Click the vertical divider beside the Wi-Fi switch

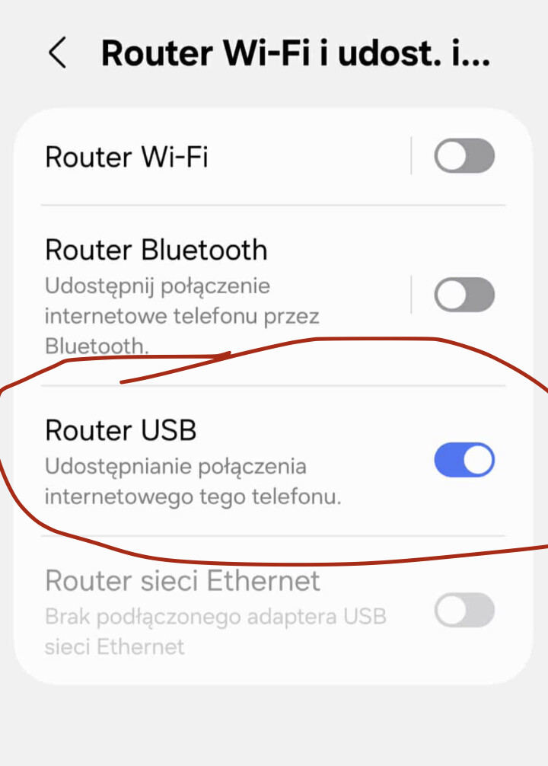coord(411,156)
